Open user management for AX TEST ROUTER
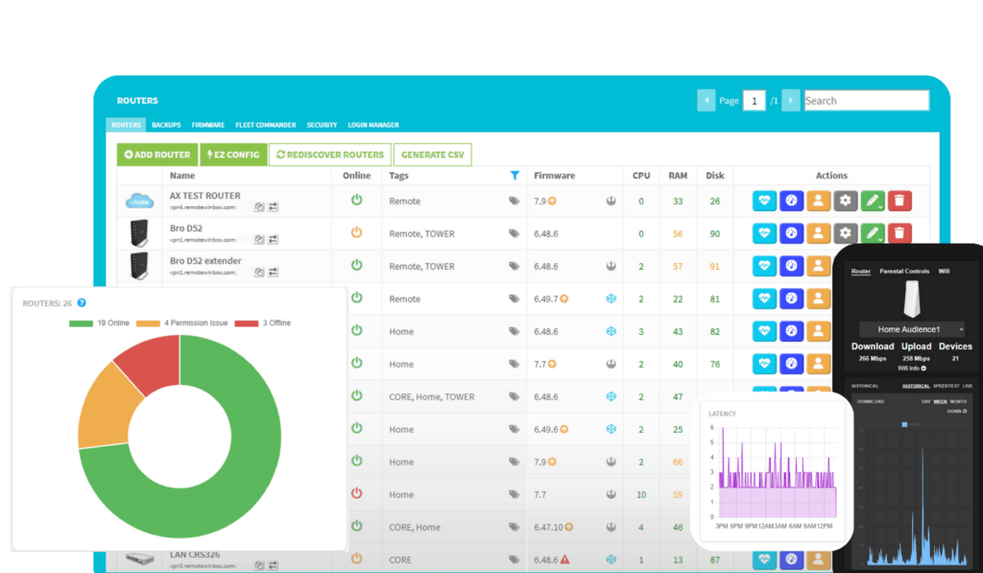This screenshot has width=983, height=573. coord(818,201)
